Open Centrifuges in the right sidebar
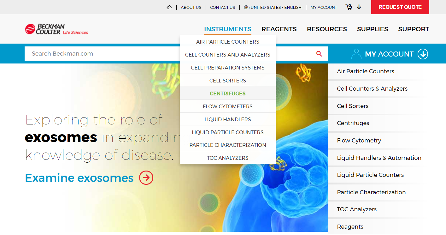The height and width of the screenshot is (235, 446). (353, 123)
